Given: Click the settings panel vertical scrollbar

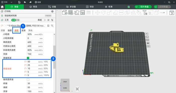Looking at the screenshot, I should (x=54, y=57).
